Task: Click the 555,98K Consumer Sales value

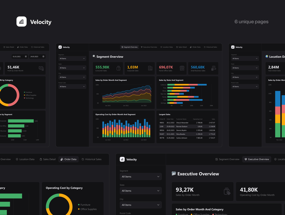Action: pyautogui.click(x=102, y=67)
